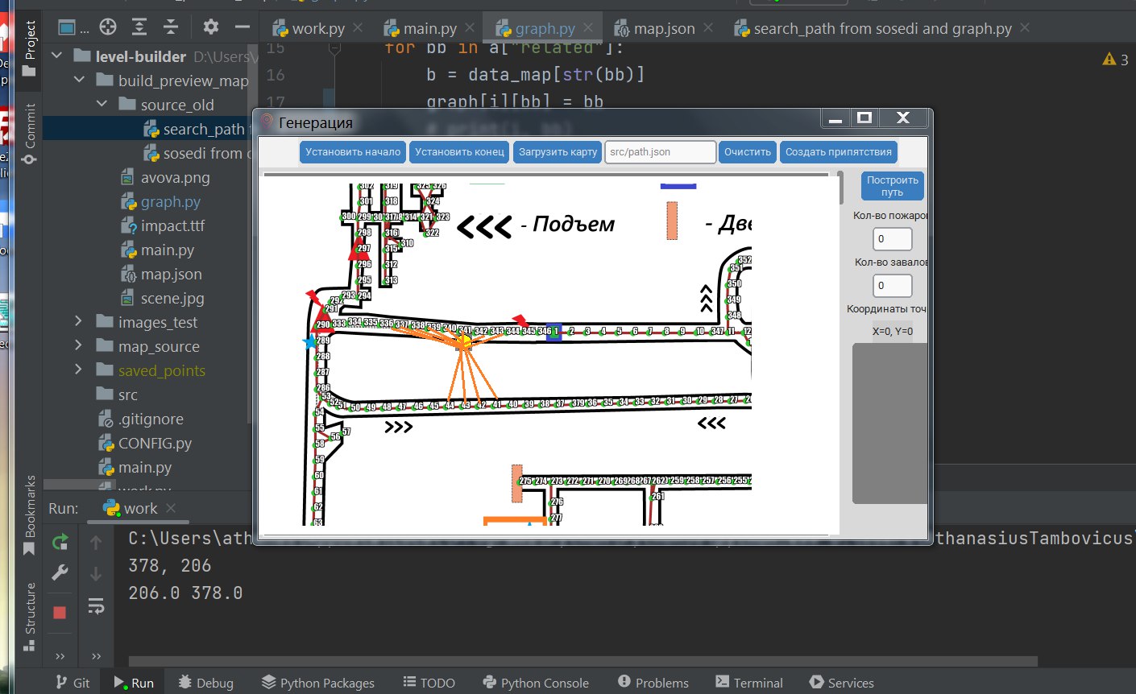Toggle soft-wrap icon in Run panel
1136x694 pixels.
pos(96,605)
